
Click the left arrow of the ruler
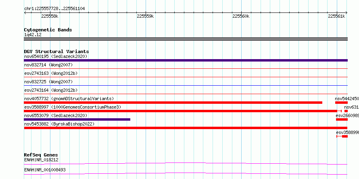tap(25, 12)
